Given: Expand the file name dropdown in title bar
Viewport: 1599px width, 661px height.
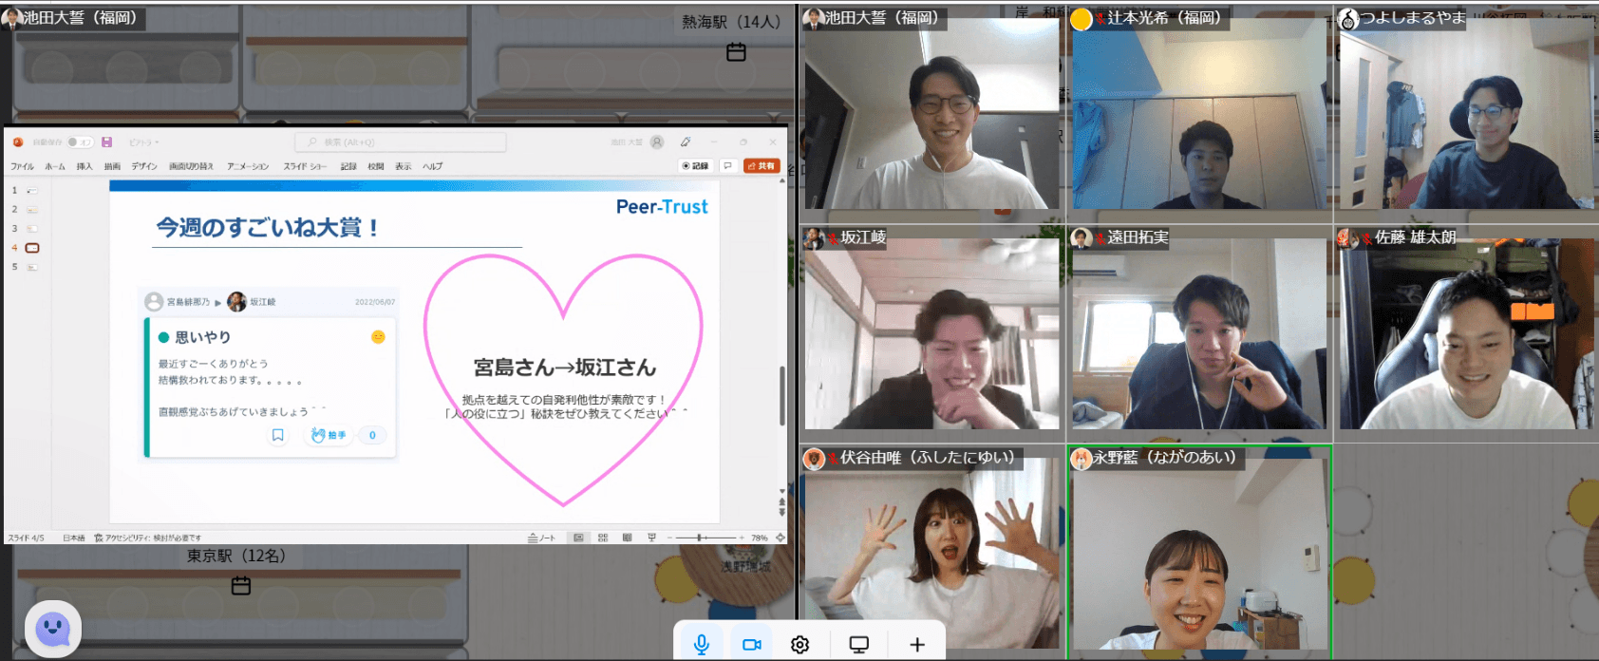Looking at the screenshot, I should pos(144,142).
